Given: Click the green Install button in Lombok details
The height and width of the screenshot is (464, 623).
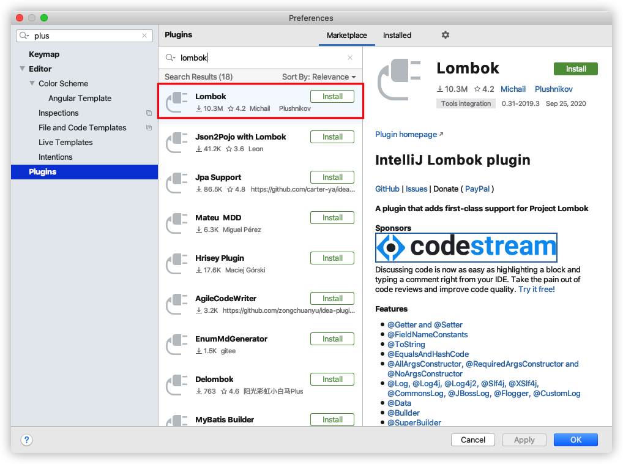Looking at the screenshot, I should click(576, 69).
